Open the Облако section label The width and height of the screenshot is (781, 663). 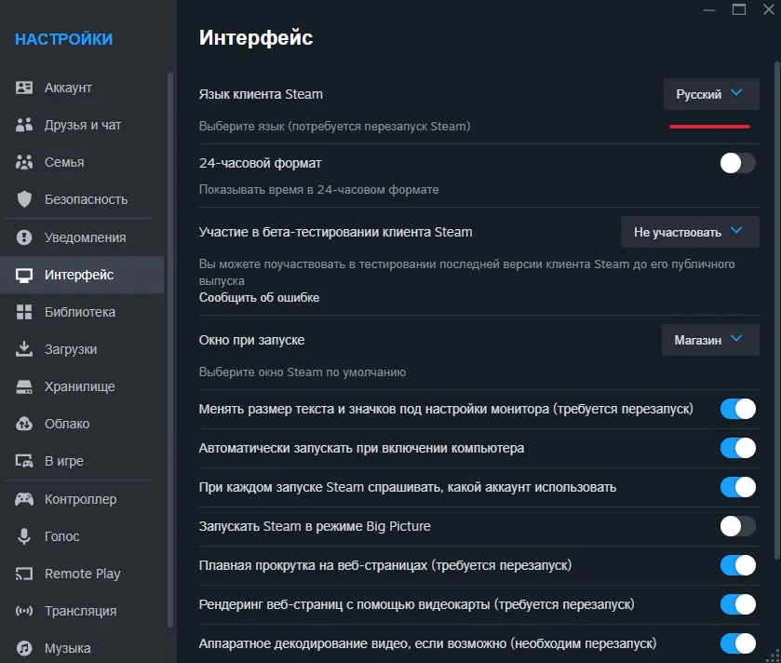[67, 424]
